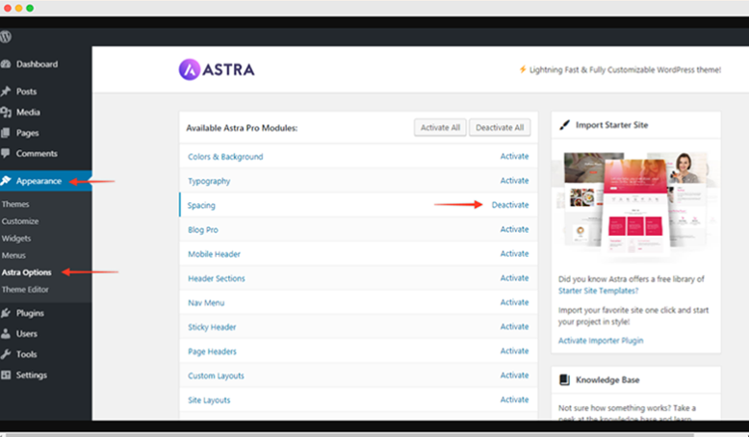The width and height of the screenshot is (749, 437).
Task: Select the Appearance menu item
Action: (x=39, y=181)
